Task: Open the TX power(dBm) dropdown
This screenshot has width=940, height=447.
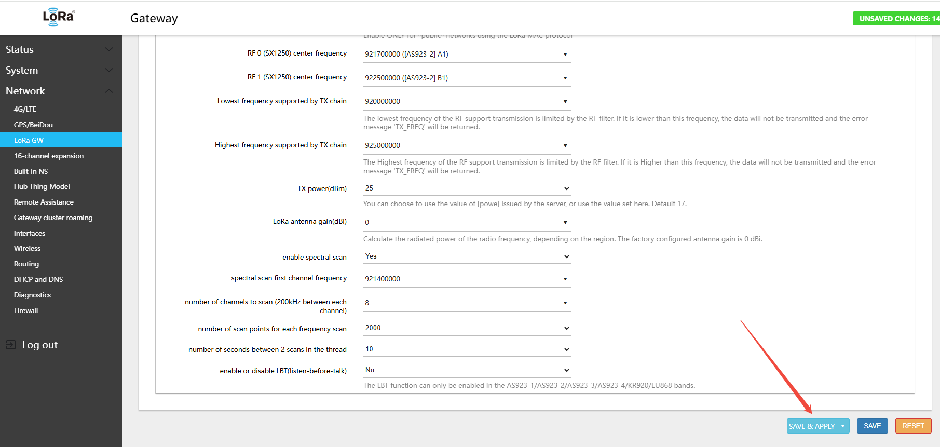Action: pos(467,188)
